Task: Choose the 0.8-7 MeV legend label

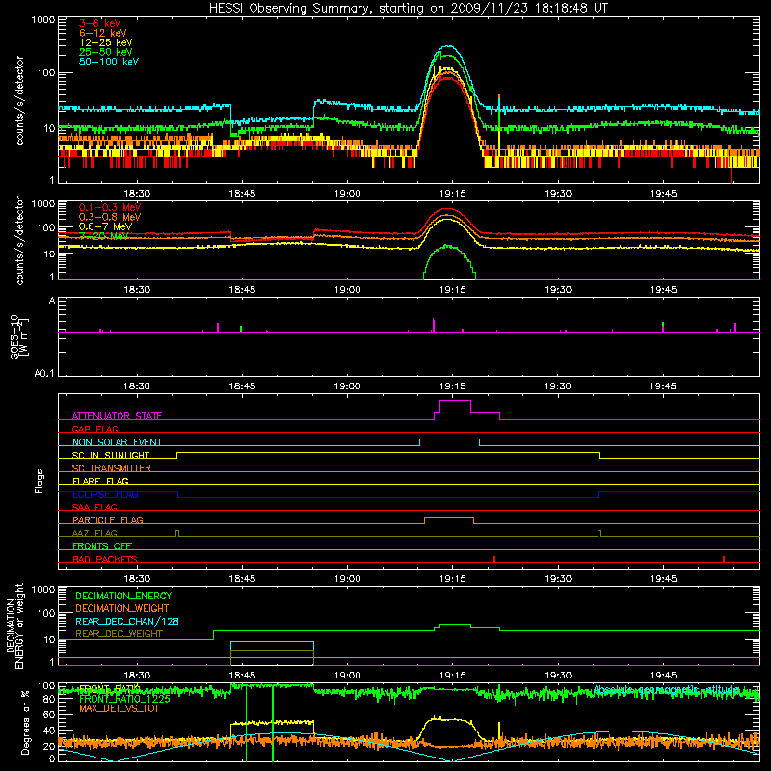Action: pyautogui.click(x=106, y=226)
